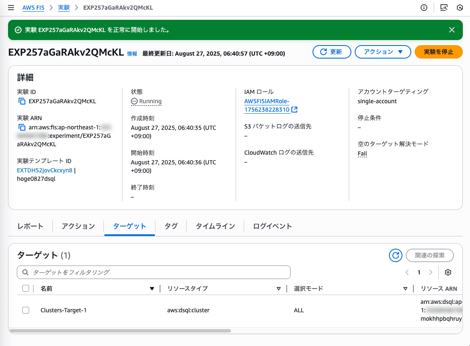Open IAM role external link icon
470x346 pixels.
(x=294, y=110)
